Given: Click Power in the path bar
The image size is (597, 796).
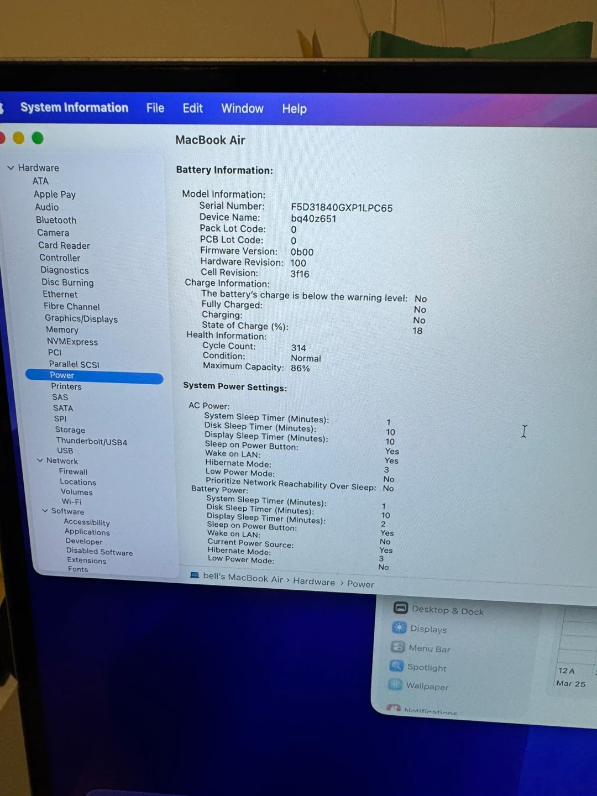Looking at the screenshot, I should 360,584.
